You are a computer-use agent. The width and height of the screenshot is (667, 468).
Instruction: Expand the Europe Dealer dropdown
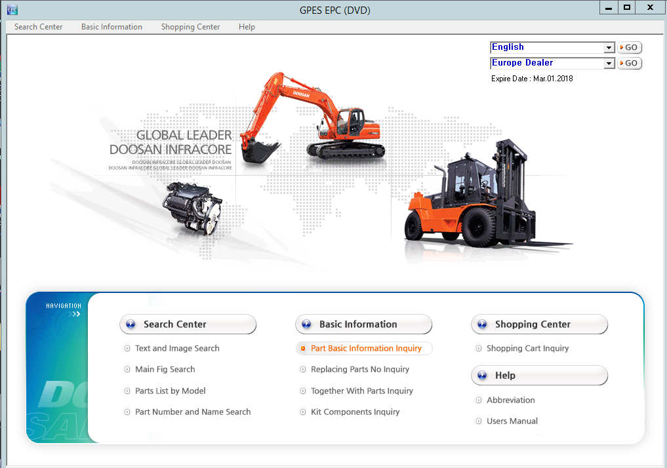(x=609, y=64)
